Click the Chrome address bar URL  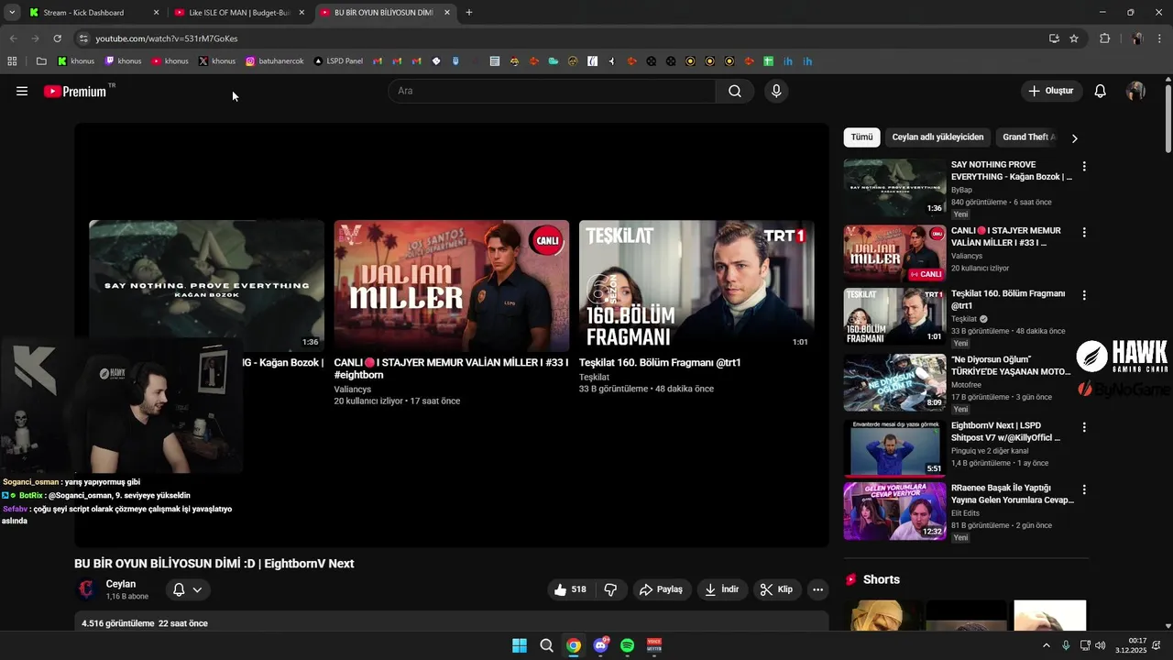[x=167, y=38]
